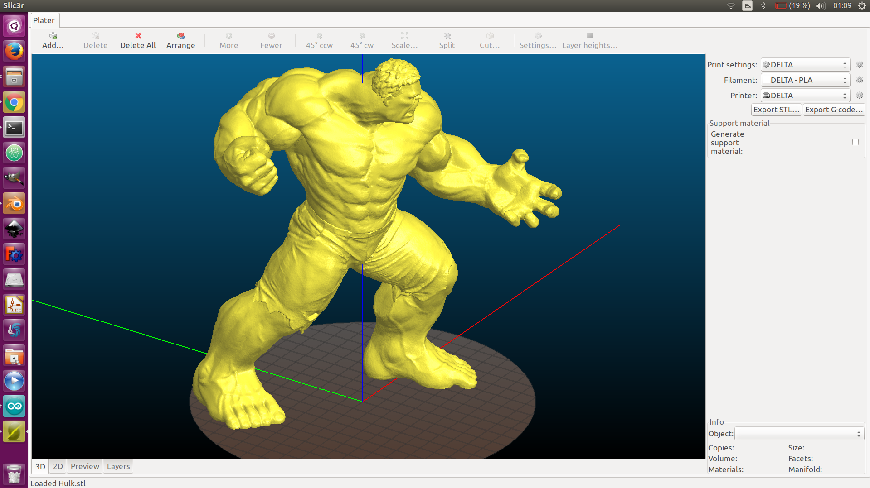
Task: Open Layer heights… editor
Action: pyautogui.click(x=590, y=40)
